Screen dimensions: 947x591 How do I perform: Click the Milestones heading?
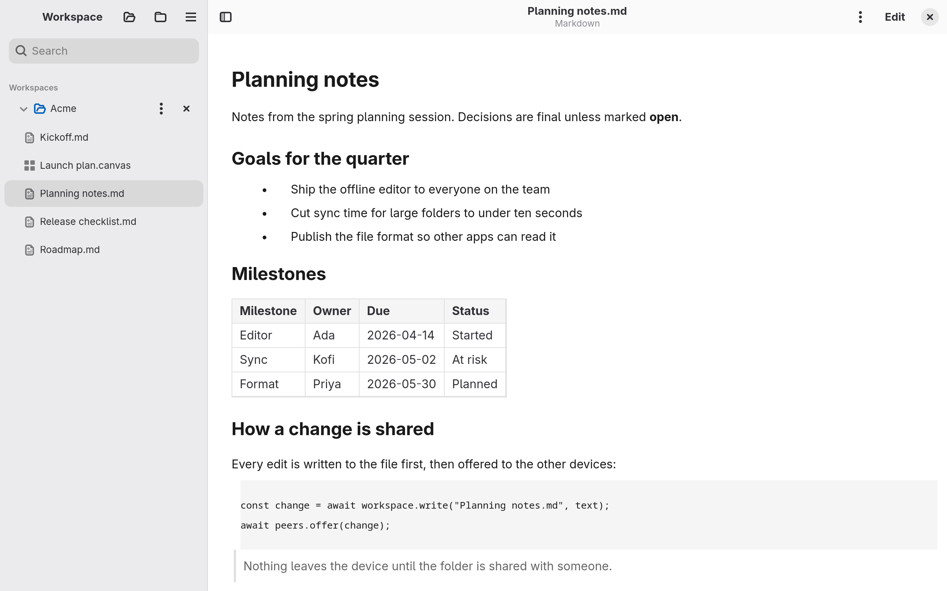pyautogui.click(x=279, y=274)
